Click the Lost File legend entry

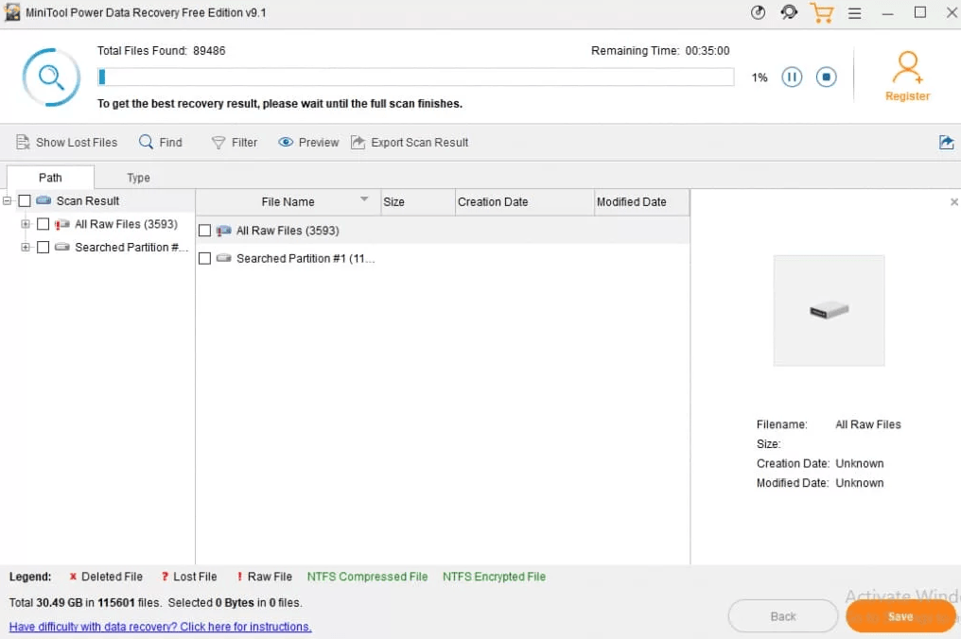click(189, 578)
